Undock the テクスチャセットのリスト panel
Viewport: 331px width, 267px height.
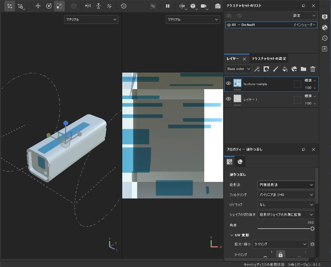[x=303, y=6]
